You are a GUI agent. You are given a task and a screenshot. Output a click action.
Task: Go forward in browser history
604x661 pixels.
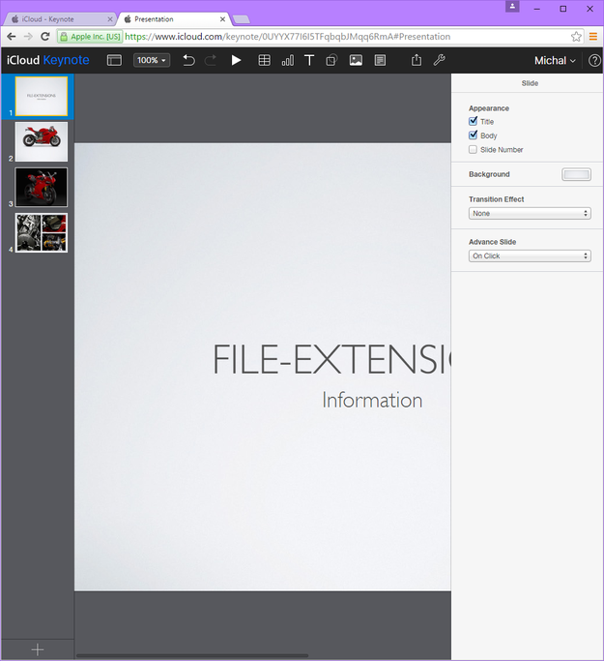pos(28,37)
